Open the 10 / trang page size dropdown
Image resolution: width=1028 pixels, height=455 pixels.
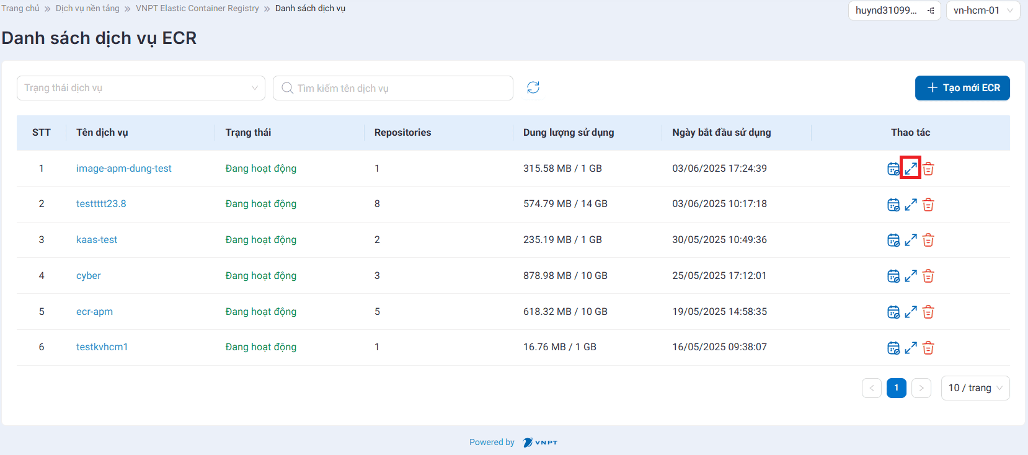coord(975,388)
